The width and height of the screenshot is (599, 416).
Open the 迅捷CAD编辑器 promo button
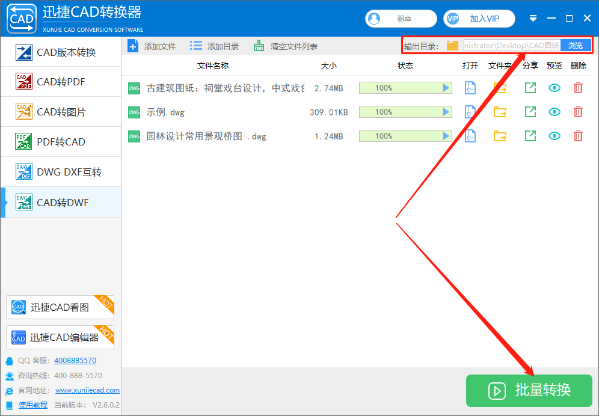pyautogui.click(x=60, y=337)
